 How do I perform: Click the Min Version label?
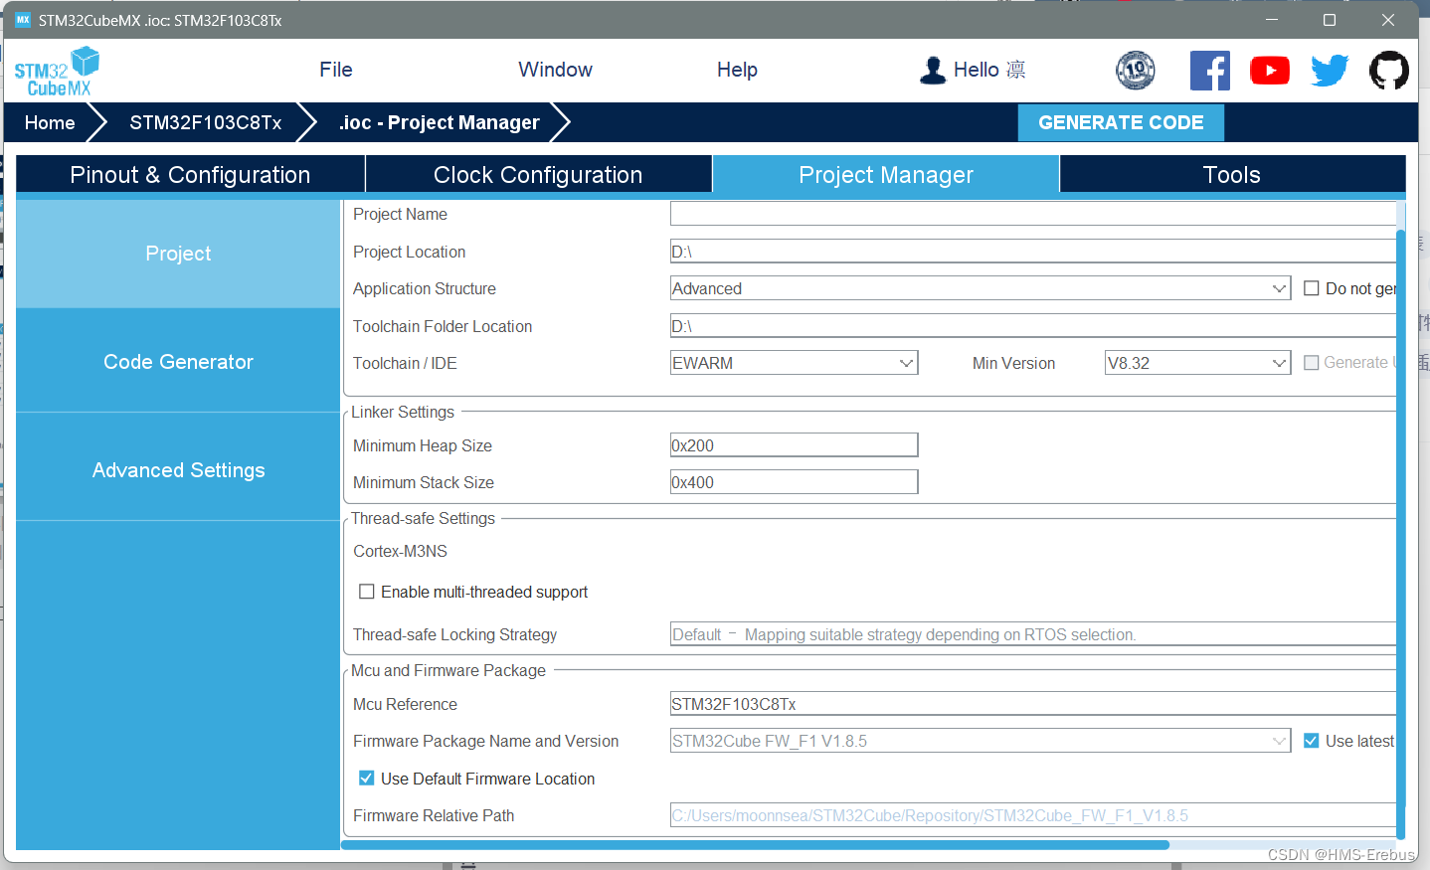pyautogui.click(x=1013, y=363)
